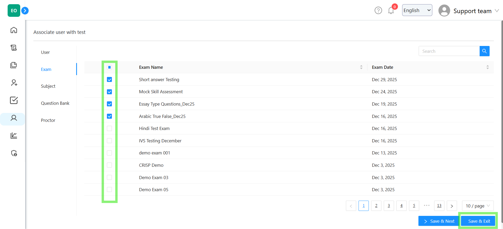Click the Save & Next button
503x229 pixels.
tap(439, 221)
